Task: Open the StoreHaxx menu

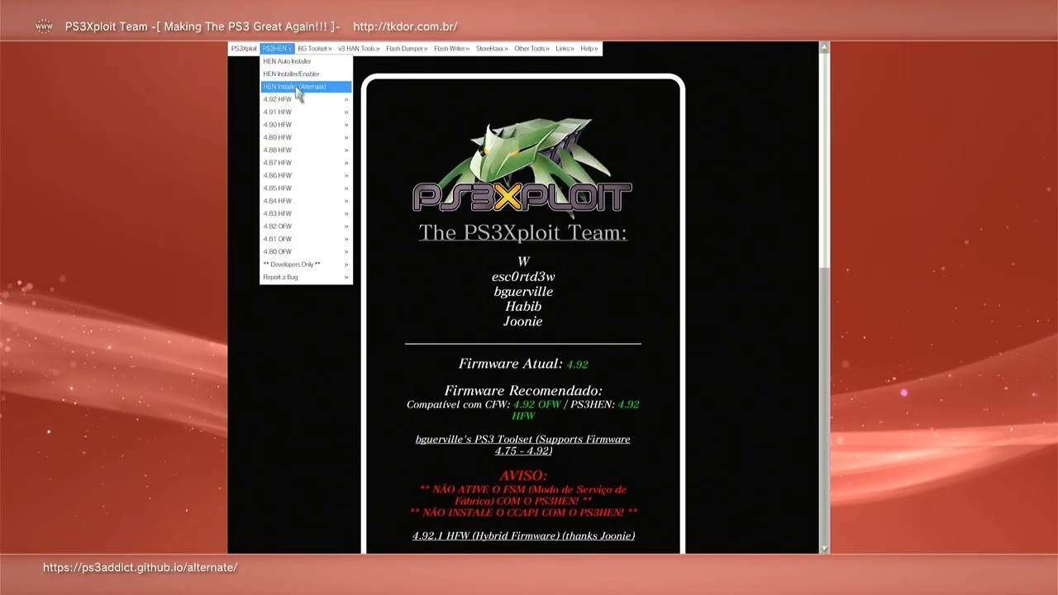Action: click(493, 49)
